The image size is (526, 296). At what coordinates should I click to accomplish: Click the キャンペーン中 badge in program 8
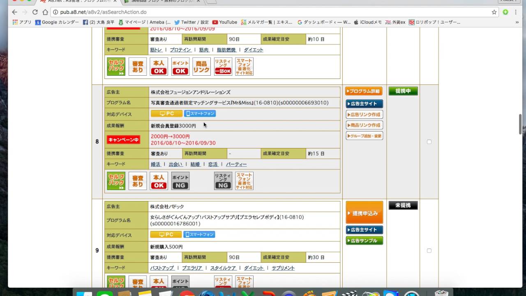pyautogui.click(x=123, y=140)
